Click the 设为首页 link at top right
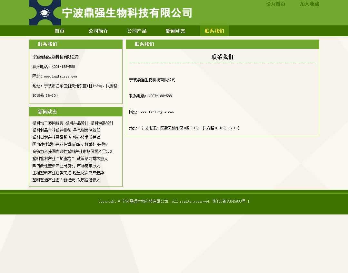 [x=275, y=4]
